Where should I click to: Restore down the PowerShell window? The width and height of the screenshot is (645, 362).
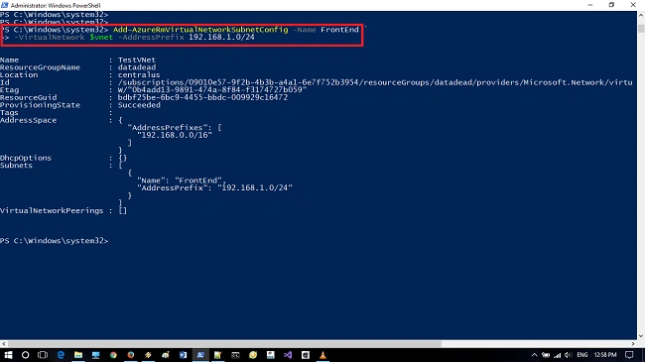[611, 5]
